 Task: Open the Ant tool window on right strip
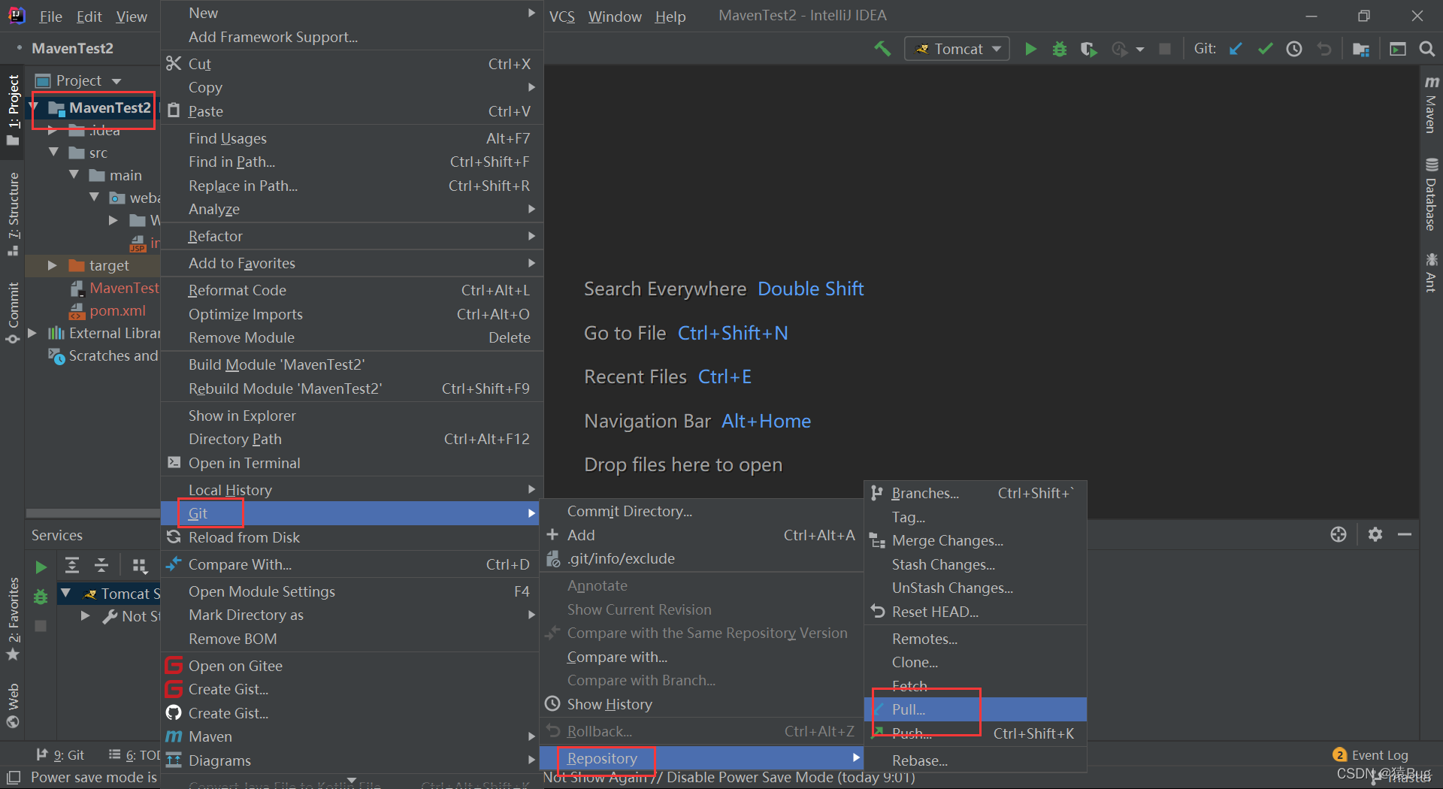tap(1431, 272)
